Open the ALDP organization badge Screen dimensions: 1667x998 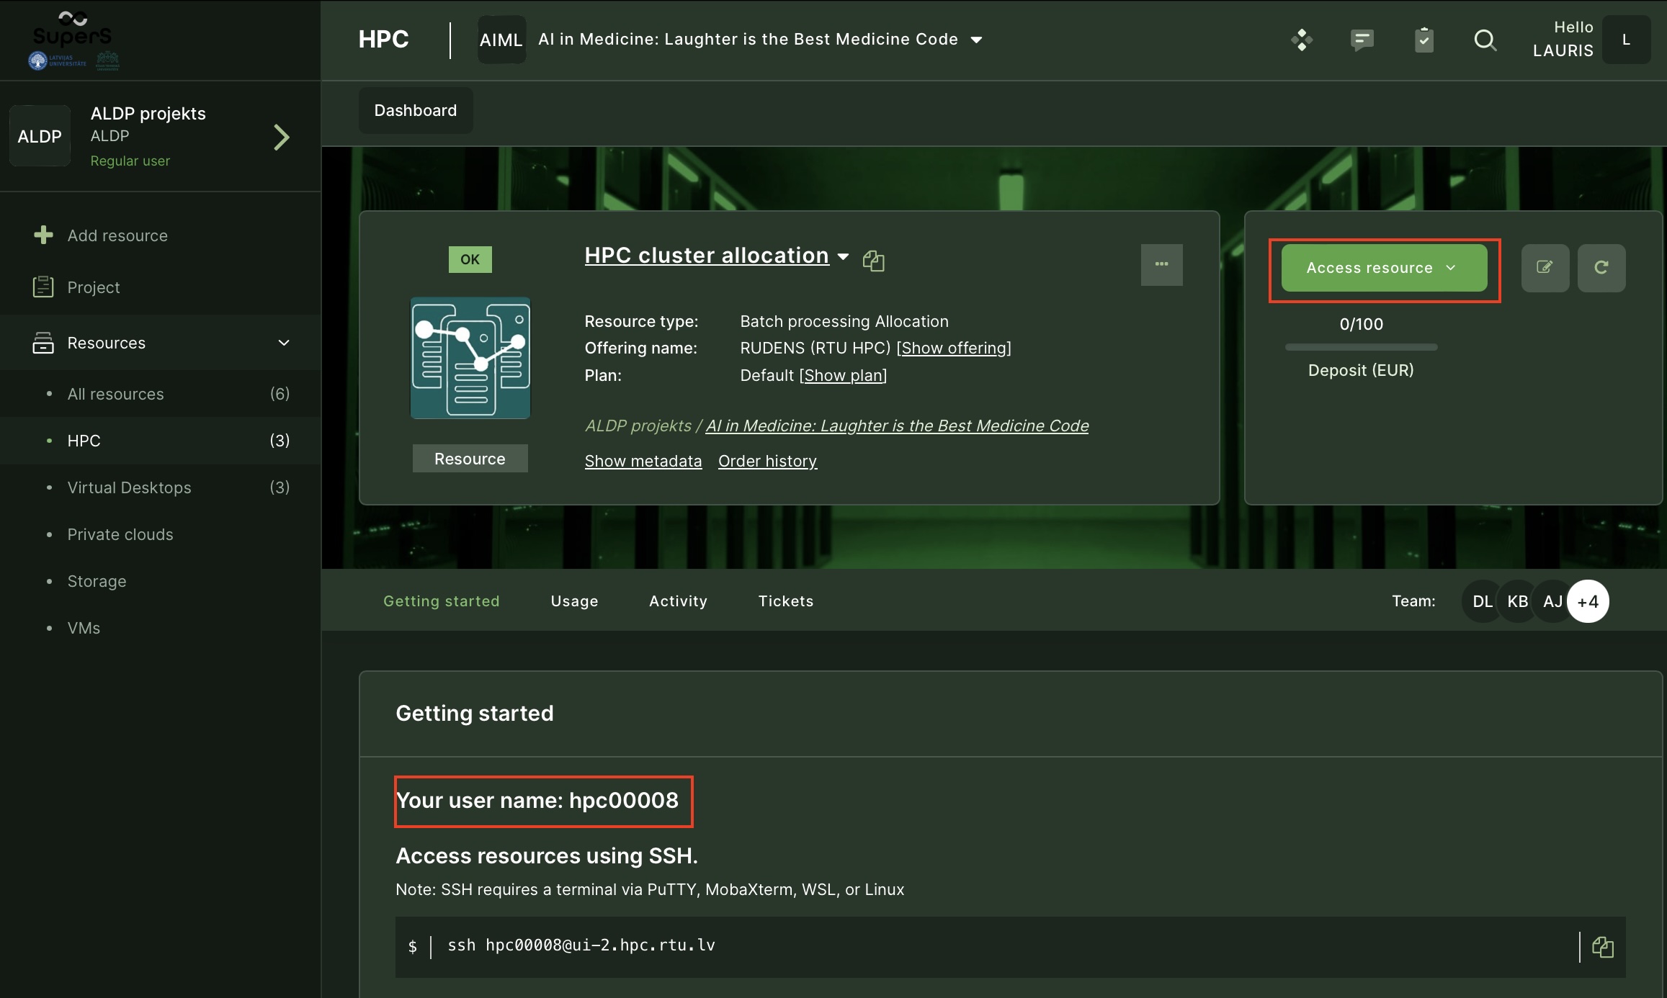[40, 136]
